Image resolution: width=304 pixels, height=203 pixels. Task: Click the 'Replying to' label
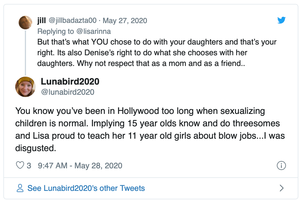55,31
